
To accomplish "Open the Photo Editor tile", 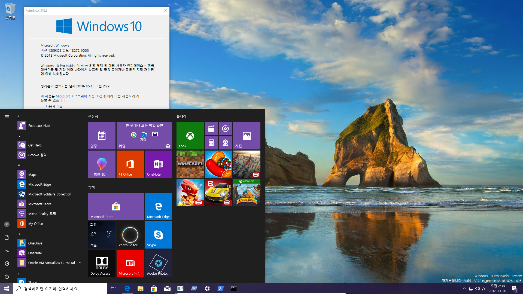I will tap(130, 235).
